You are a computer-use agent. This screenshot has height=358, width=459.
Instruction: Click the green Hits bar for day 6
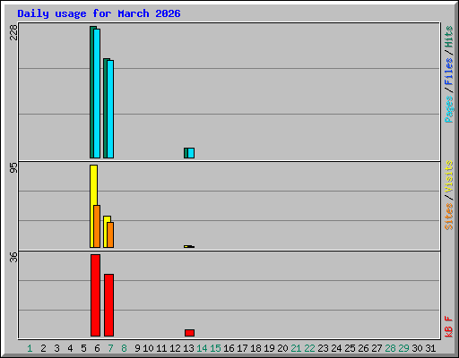click(91, 92)
